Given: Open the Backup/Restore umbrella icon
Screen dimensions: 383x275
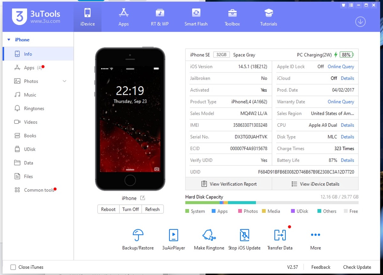Looking at the screenshot, I should (138, 235).
